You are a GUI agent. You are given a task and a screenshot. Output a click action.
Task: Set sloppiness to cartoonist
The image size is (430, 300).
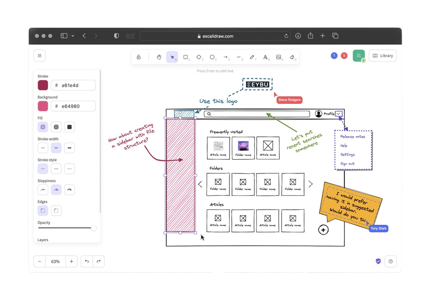click(70, 190)
